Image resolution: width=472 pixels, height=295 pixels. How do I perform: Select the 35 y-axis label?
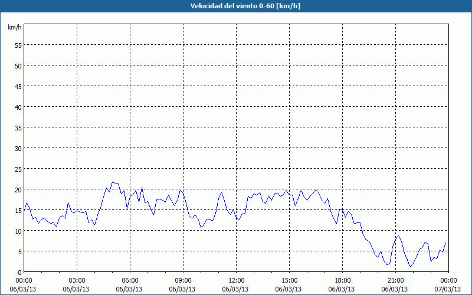click(18, 128)
